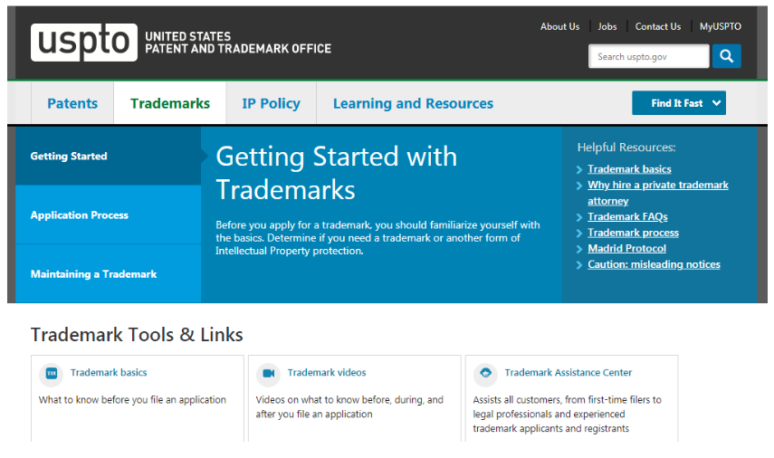Click paragraph 'Before you apply for a trademark'
Screen dimensions: 774x458
(377, 238)
